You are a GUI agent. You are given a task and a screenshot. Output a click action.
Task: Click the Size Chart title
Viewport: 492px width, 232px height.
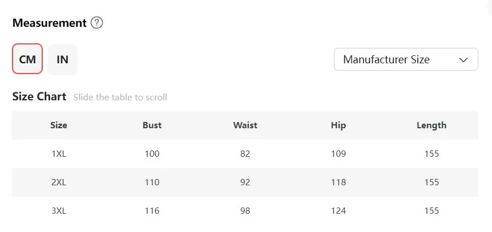39,96
